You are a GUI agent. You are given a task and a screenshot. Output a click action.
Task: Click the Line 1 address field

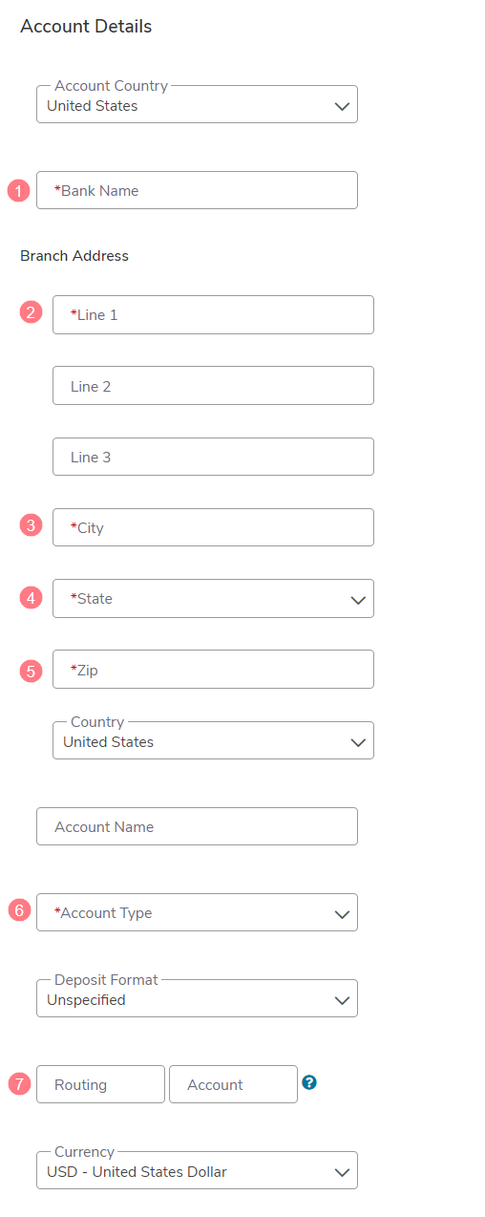click(213, 314)
